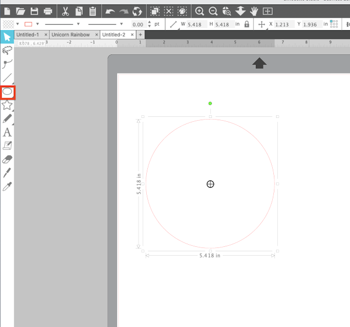Close the Untitled-1 tab
The image size is (350, 327).
[46, 35]
